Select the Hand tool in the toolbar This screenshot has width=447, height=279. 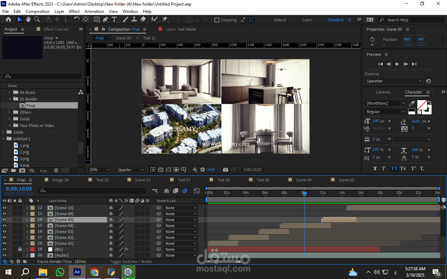click(x=28, y=20)
